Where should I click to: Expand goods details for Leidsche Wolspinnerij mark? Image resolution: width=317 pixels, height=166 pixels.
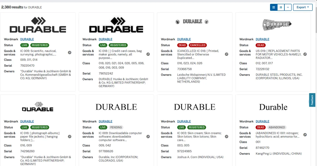(226, 54)
